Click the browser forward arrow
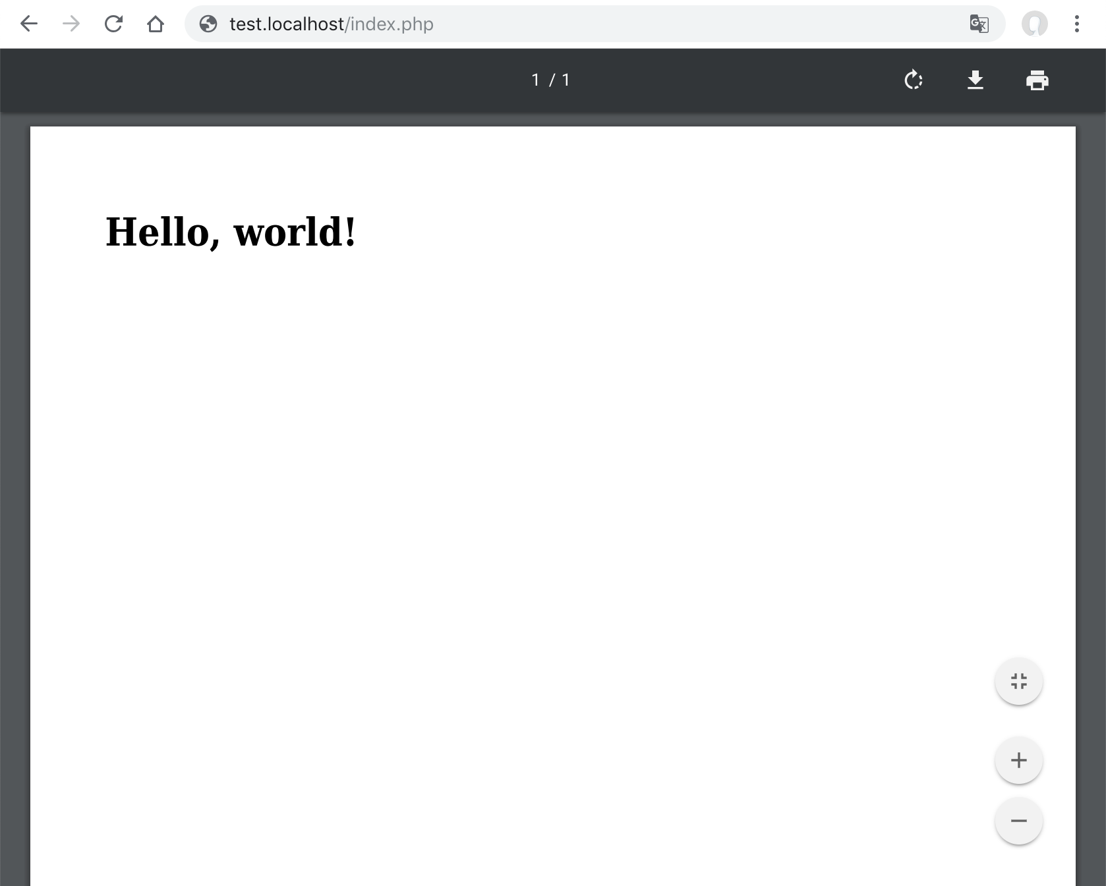 (x=71, y=24)
